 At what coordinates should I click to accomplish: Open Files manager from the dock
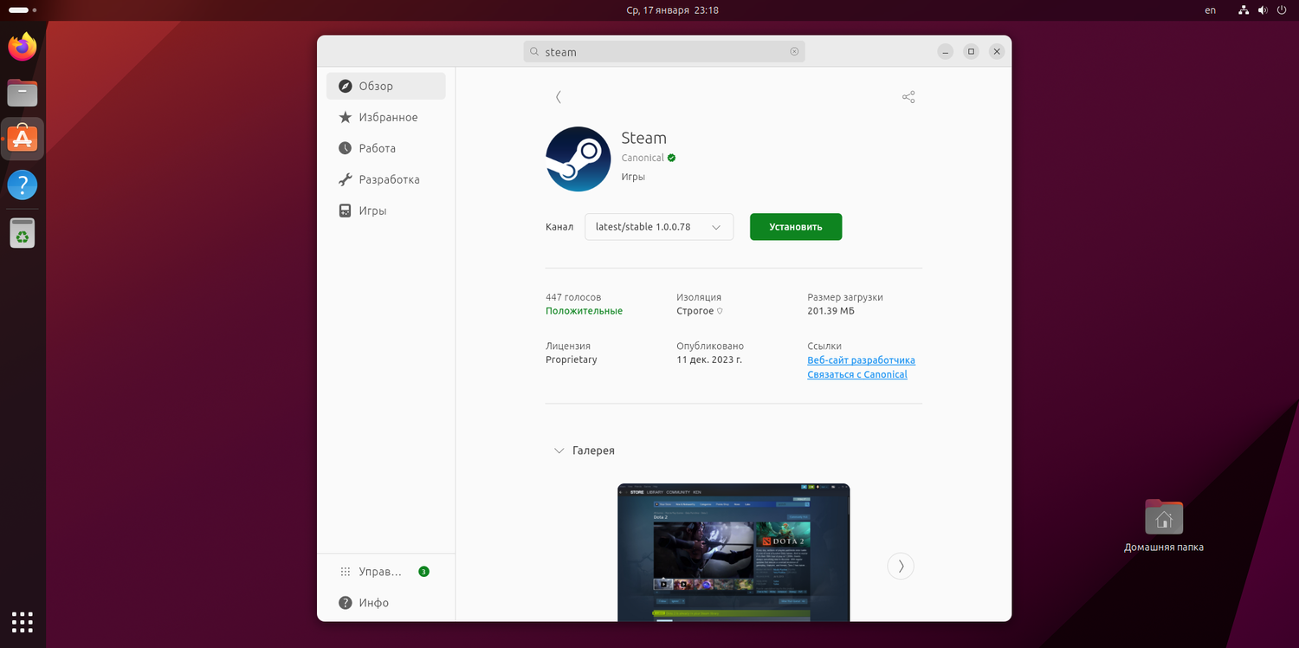[x=23, y=92]
